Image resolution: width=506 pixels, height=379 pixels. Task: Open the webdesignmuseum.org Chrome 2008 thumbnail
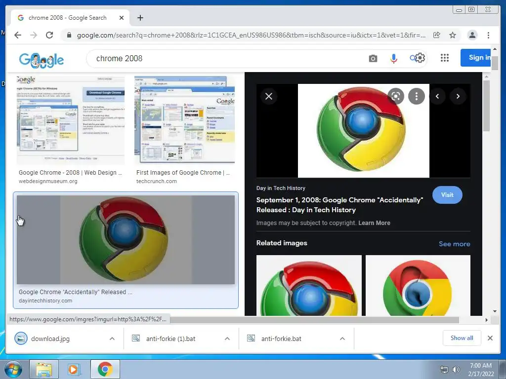70,120
